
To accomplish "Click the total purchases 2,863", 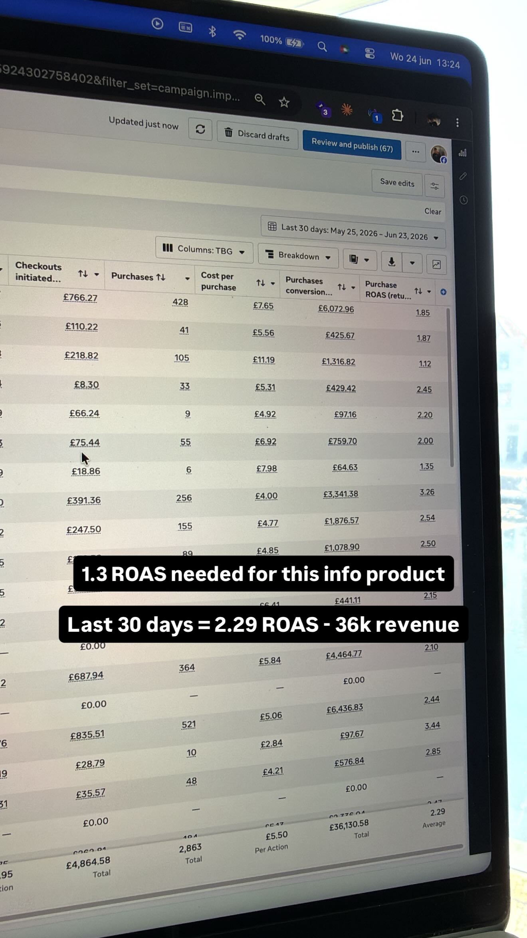I will click(190, 848).
